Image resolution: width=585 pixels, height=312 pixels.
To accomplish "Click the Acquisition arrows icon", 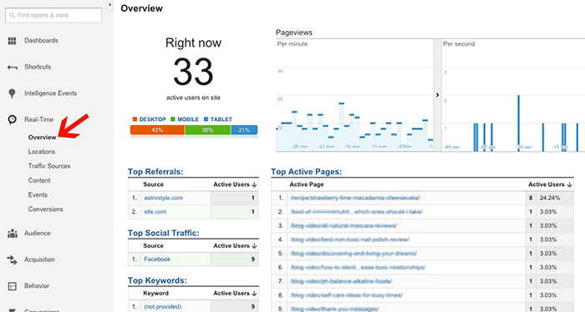I will pos(13,260).
